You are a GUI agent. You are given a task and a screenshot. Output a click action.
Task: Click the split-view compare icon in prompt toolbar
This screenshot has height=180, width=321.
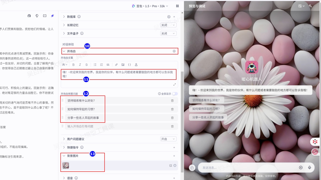tap(45, 16)
